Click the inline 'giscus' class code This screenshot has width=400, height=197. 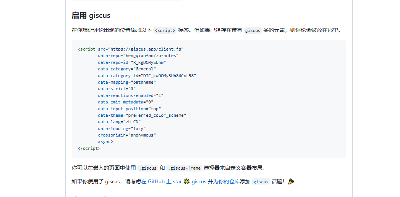coord(253,30)
